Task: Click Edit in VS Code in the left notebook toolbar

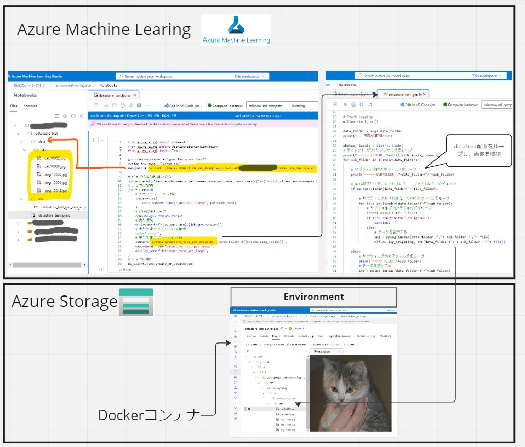Action: pos(183,105)
